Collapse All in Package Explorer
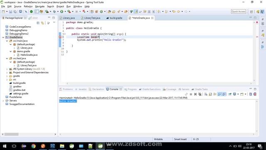The height and width of the screenshot is (150, 266). [x=38, y=23]
